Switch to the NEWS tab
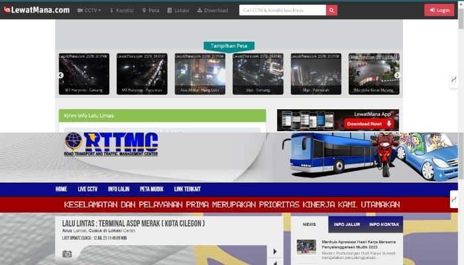The image size is (464, 265). click(x=310, y=225)
